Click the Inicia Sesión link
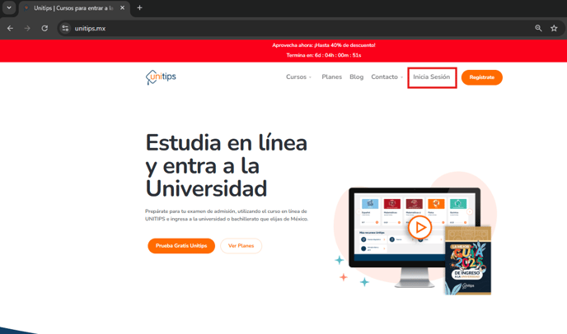The height and width of the screenshot is (334, 567). point(431,77)
